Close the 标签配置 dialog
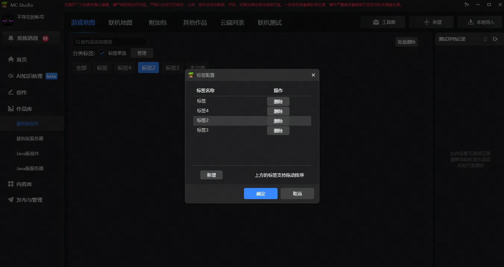Image resolution: width=504 pixels, height=267 pixels. tap(313, 75)
